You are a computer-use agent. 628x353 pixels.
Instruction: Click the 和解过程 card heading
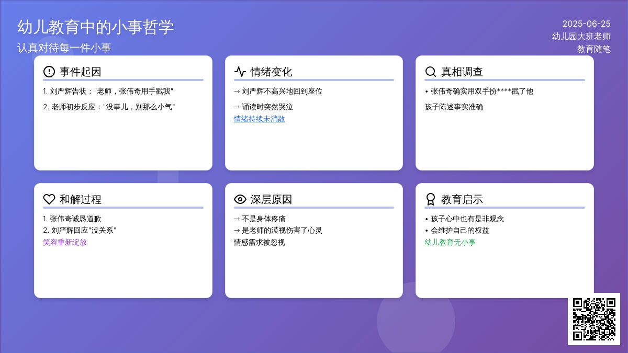click(81, 199)
